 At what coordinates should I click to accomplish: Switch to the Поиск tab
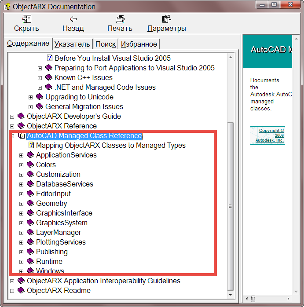(x=106, y=44)
